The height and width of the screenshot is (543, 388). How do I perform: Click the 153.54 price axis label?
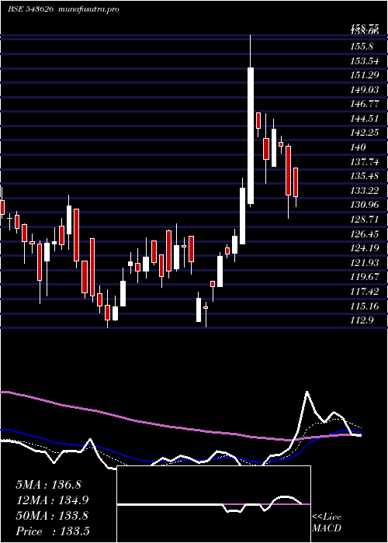[365, 61]
